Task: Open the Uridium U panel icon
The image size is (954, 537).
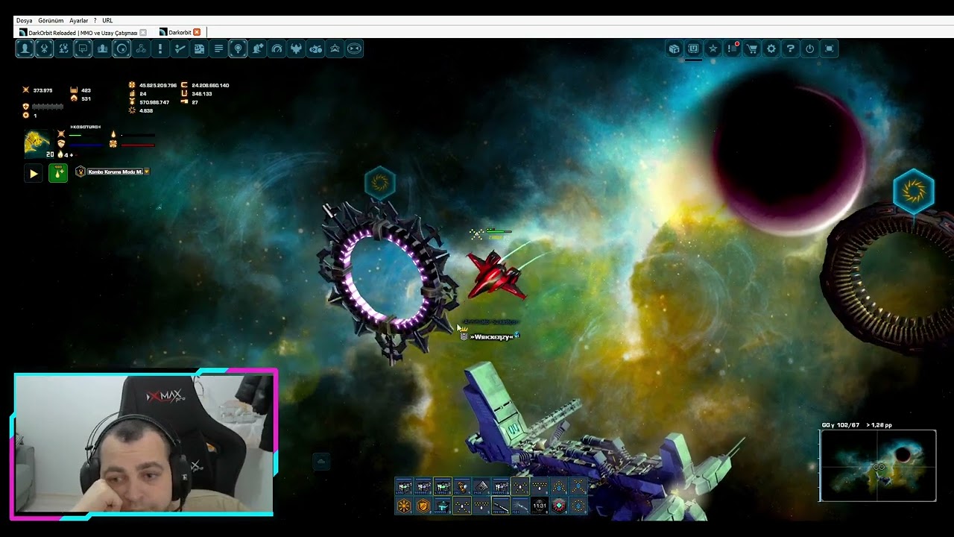Action: point(693,48)
